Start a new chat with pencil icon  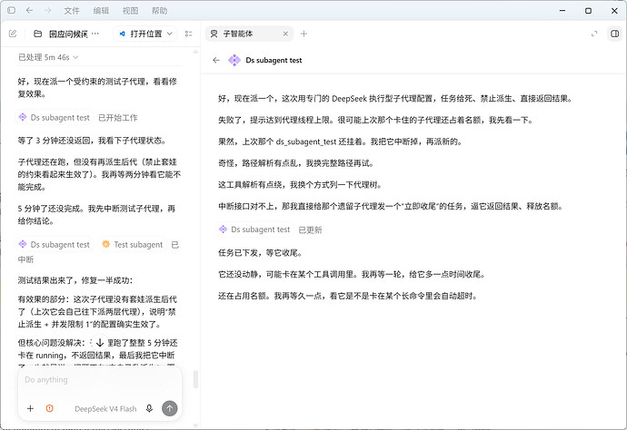pos(13,34)
